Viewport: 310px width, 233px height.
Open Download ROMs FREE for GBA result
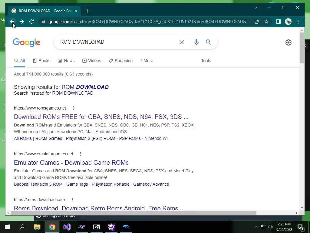coord(101,117)
